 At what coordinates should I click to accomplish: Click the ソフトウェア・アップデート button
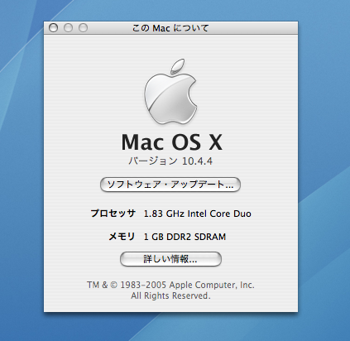tap(170, 185)
